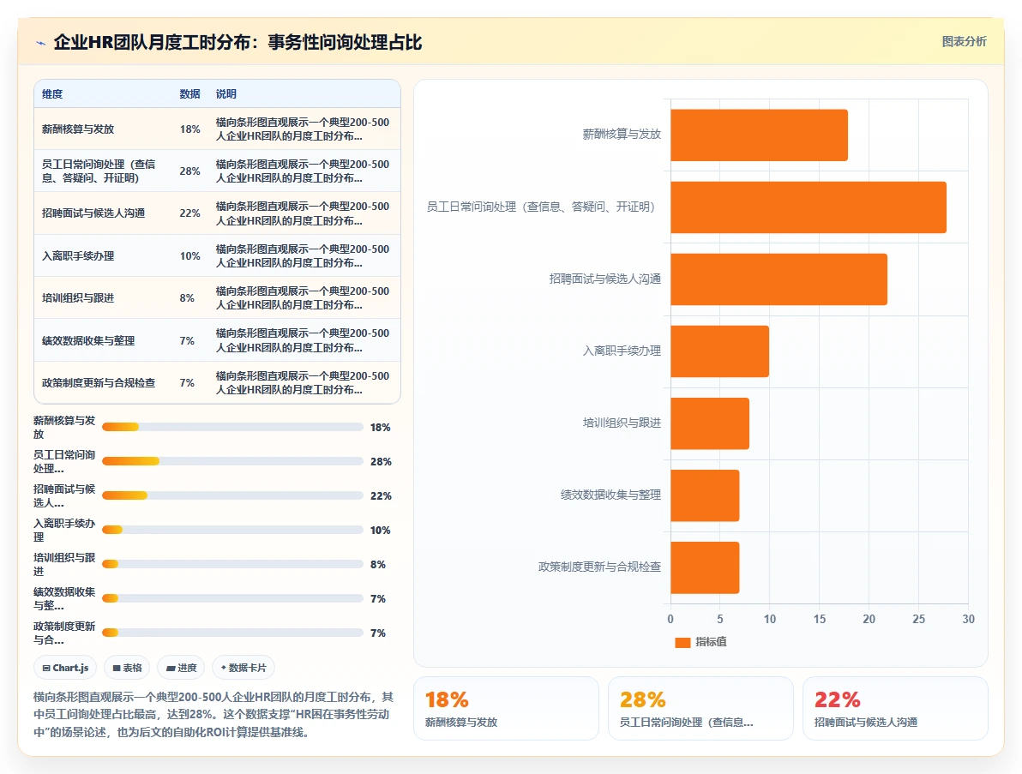The height and width of the screenshot is (774, 1022).
Task: Click the 入离职手续办理 progress bar
Action: [x=232, y=530]
